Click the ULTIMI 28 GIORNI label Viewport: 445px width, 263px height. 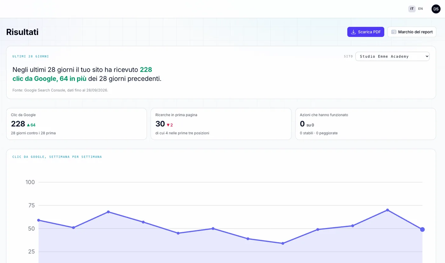(31, 57)
